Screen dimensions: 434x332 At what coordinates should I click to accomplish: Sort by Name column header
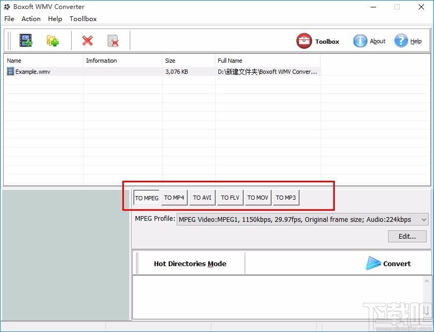[x=43, y=61]
